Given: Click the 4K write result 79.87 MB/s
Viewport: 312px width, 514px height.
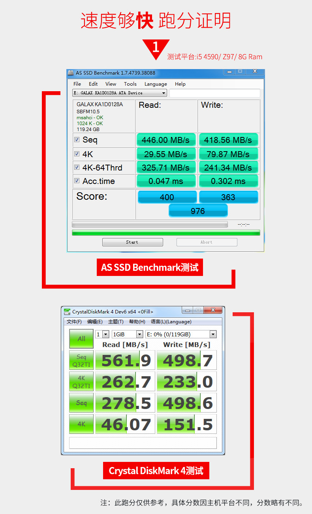Looking at the screenshot, I should click(x=228, y=154).
